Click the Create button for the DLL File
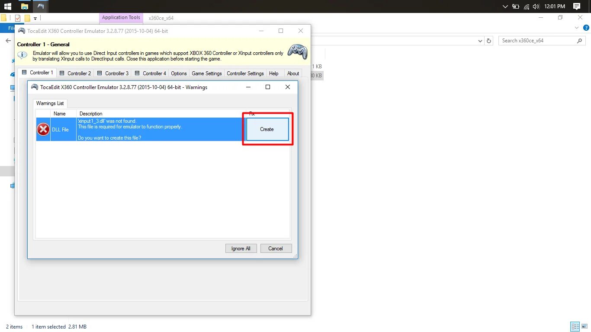 pos(267,129)
